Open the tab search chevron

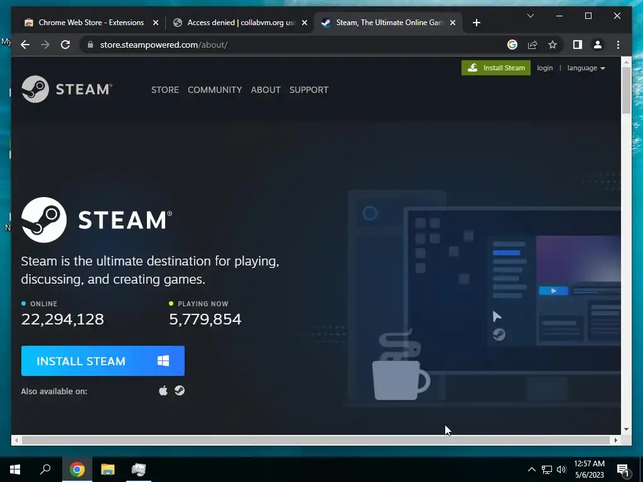pos(530,16)
